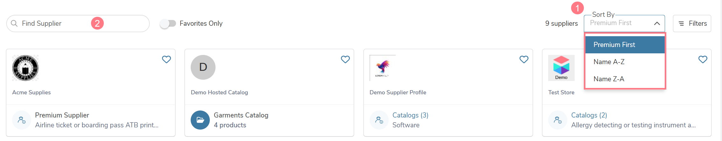The width and height of the screenshot is (722, 141).
Task: Click the Test Store Demo logo
Action: click(561, 68)
